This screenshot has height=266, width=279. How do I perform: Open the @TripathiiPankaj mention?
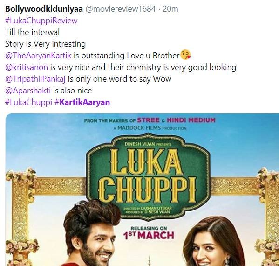click(35, 79)
